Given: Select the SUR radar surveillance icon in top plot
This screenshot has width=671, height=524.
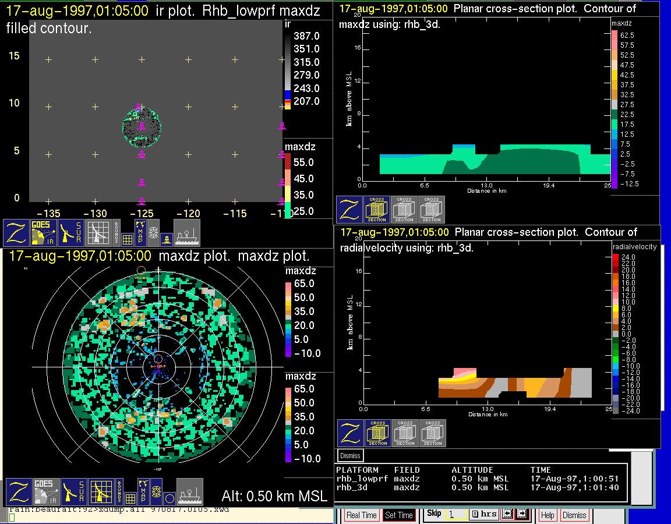Looking at the screenshot, I should (x=73, y=232).
